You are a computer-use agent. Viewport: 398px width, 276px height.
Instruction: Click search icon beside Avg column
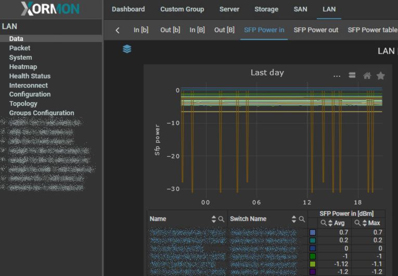coord(323,223)
